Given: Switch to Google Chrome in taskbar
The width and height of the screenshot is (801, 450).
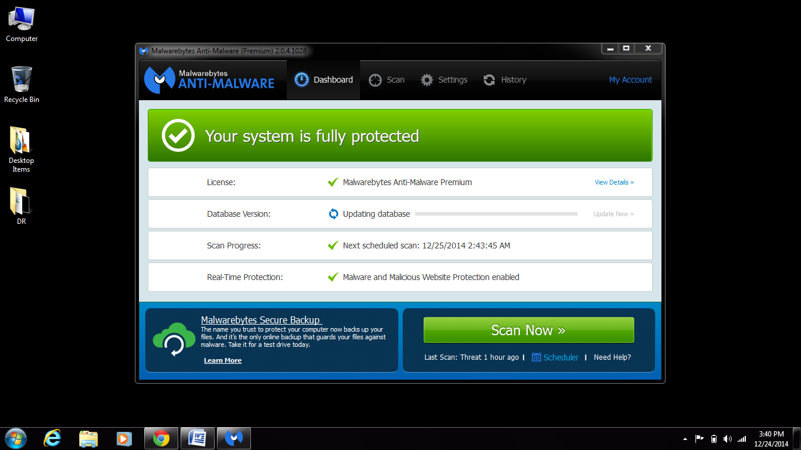Looking at the screenshot, I should tap(161, 438).
